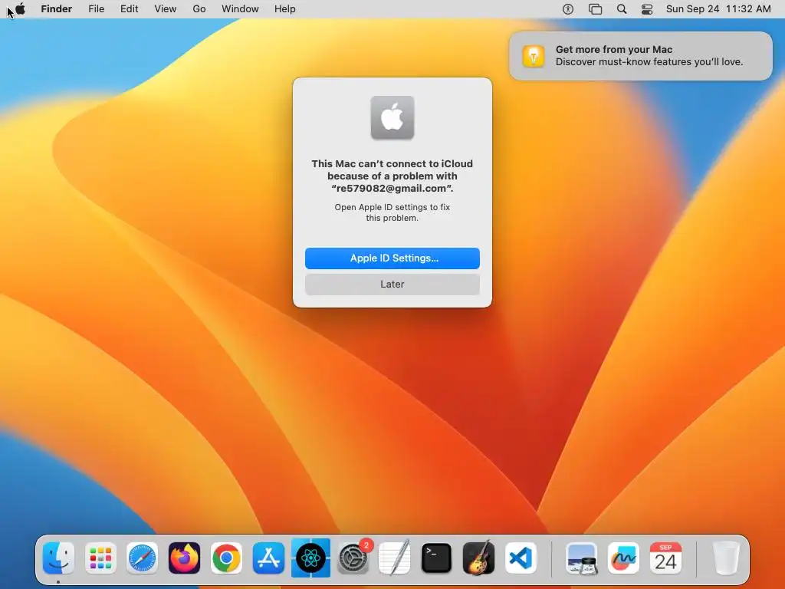This screenshot has height=589, width=785.
Task: Open the Go menu
Action: (199, 8)
